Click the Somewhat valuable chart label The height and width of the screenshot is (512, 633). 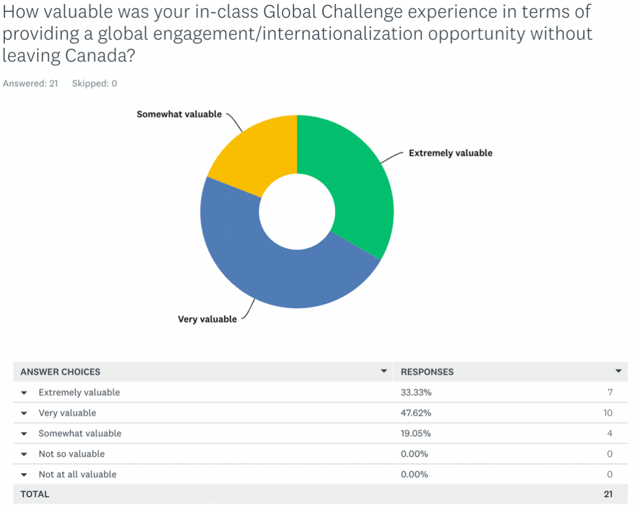click(x=179, y=114)
